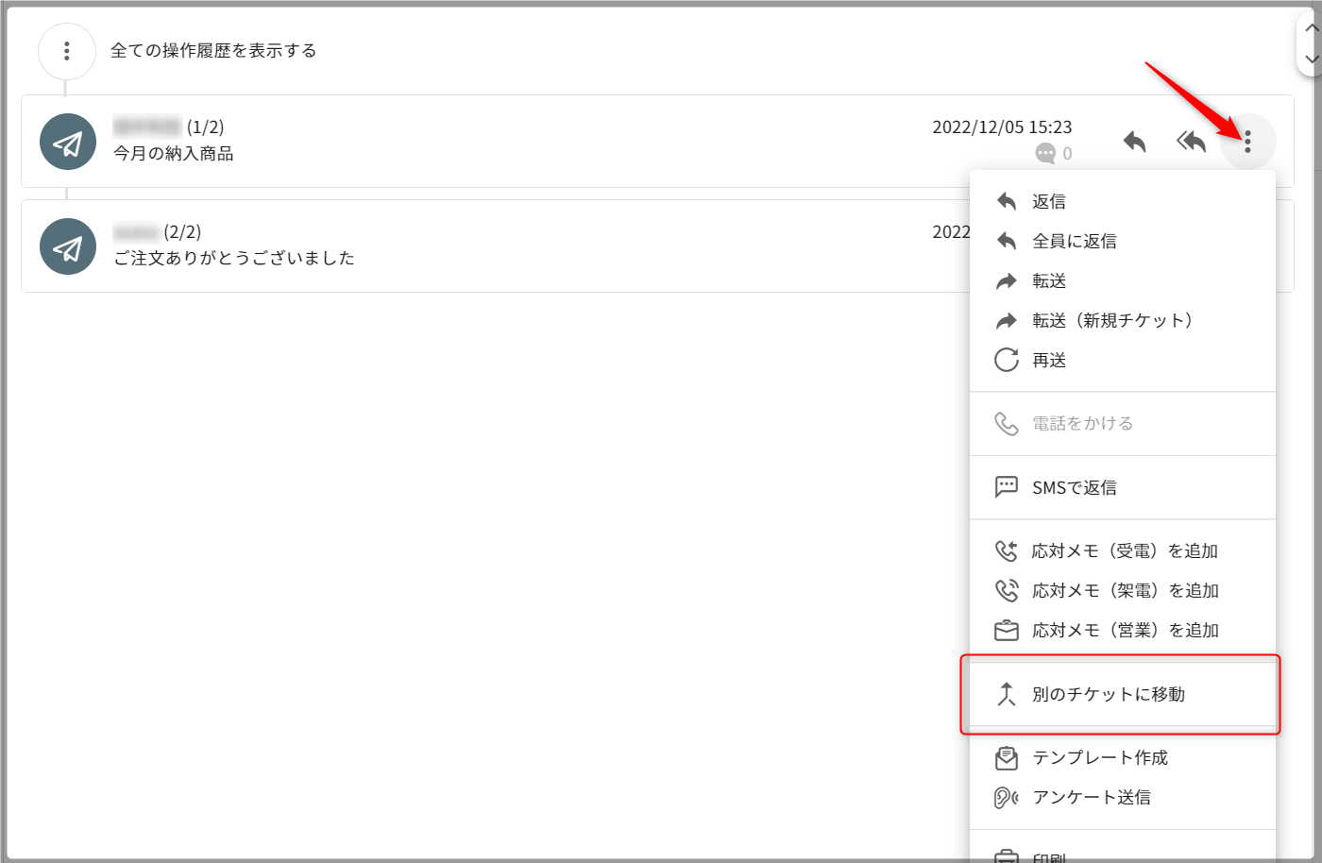
Task: Click the paper plane avatar for ご注文ありがとうございました
Action: 68,246
